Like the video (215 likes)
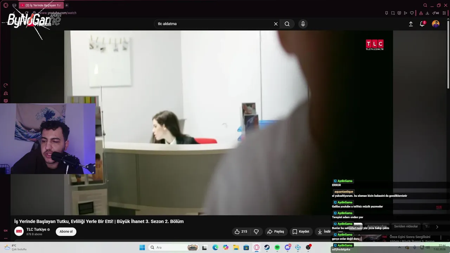This screenshot has width=450, height=253. (241, 232)
